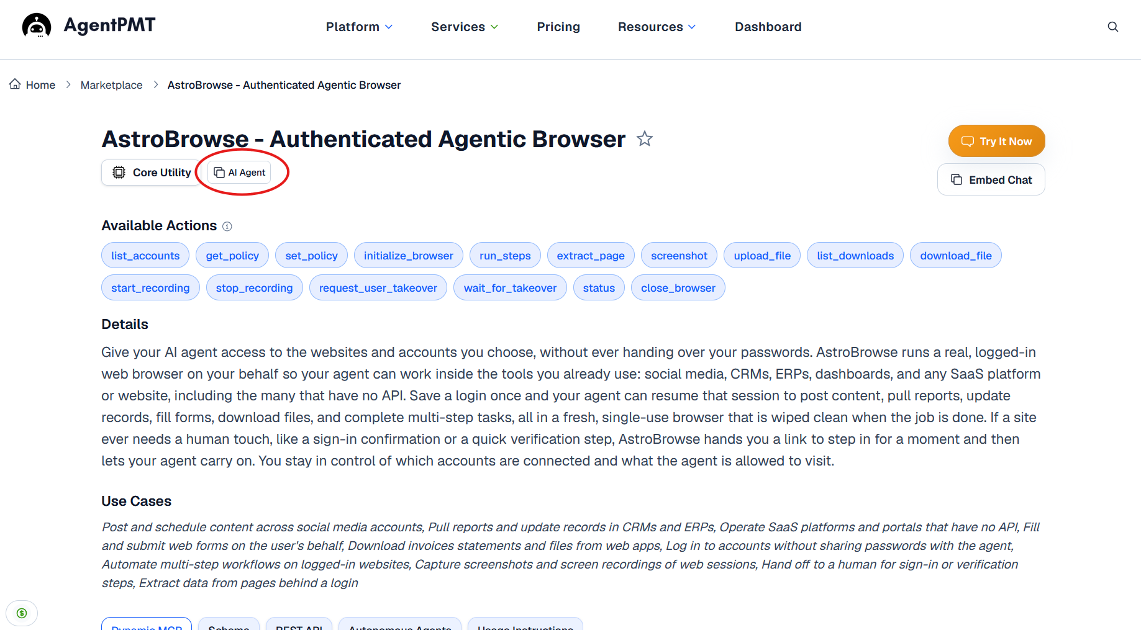The width and height of the screenshot is (1141, 630).
Task: Expand the Resources dropdown
Action: (x=657, y=27)
